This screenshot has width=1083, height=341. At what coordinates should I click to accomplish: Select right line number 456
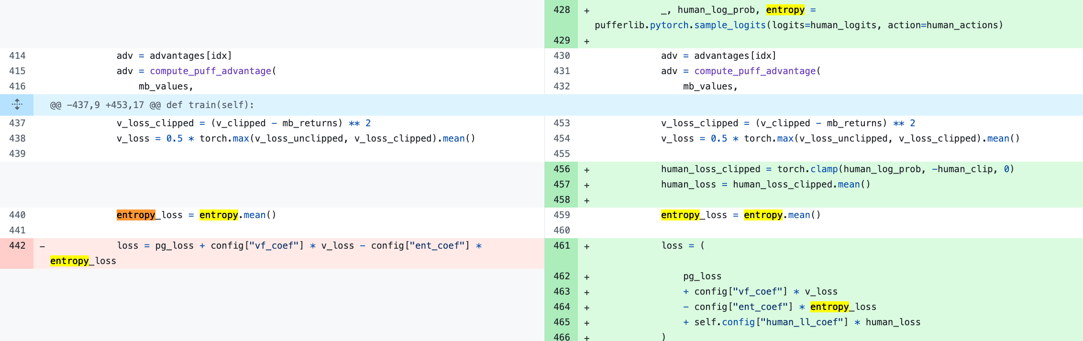tap(562, 169)
